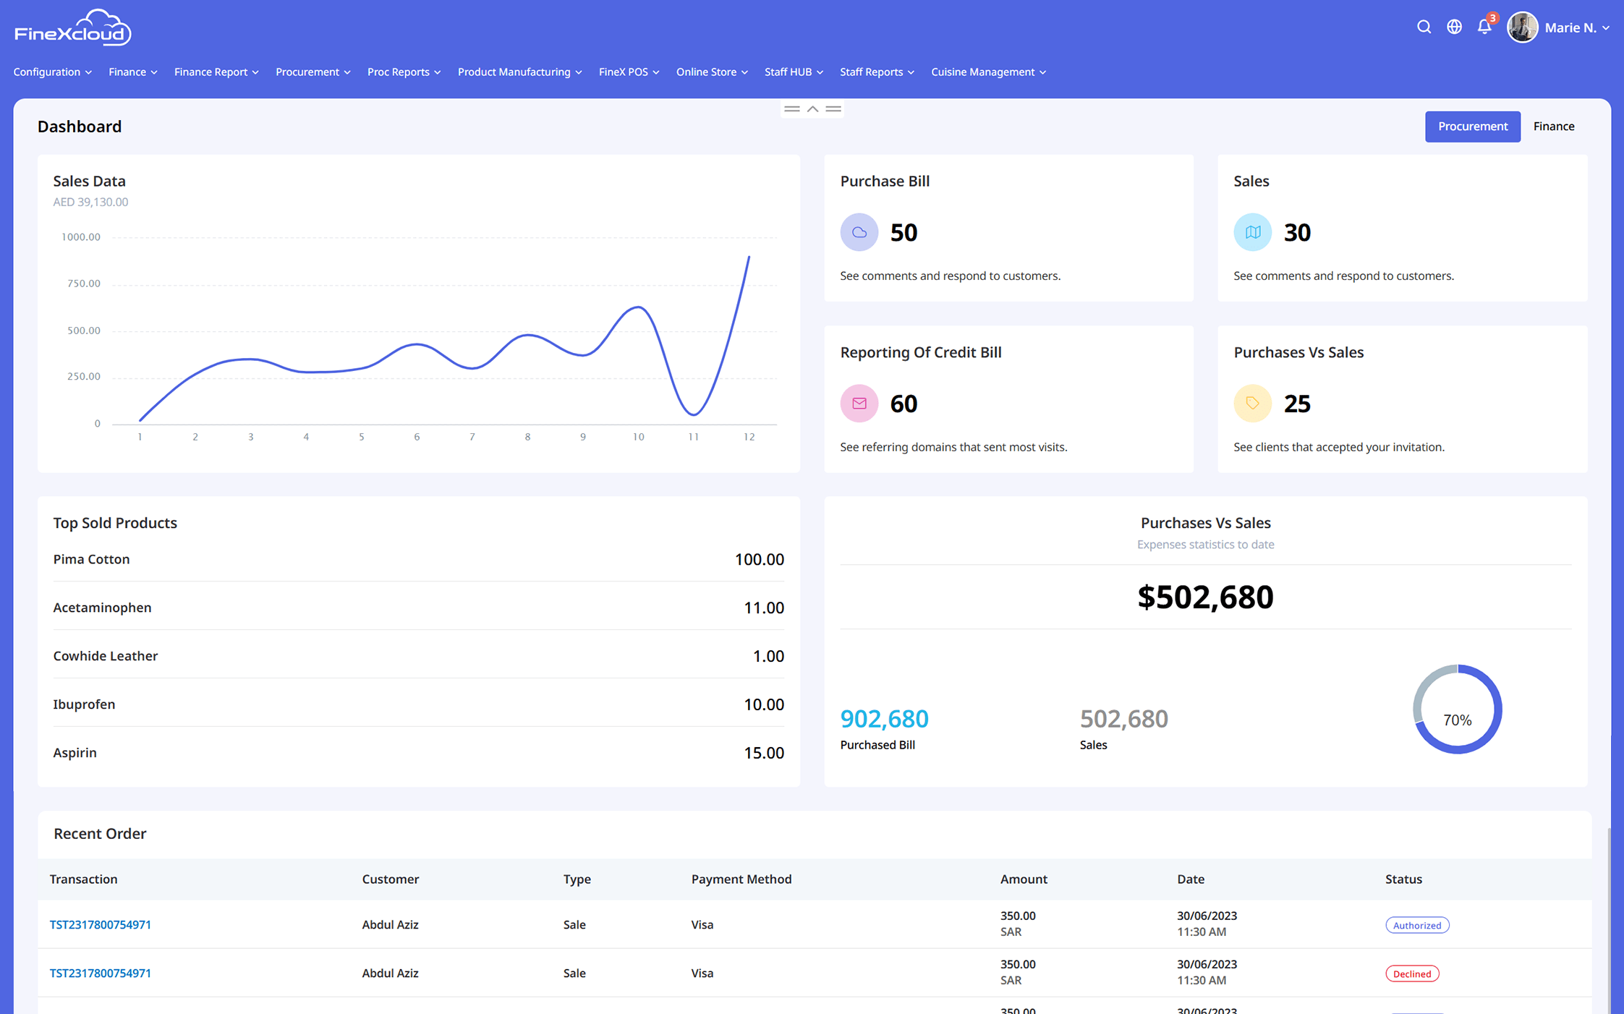The height and width of the screenshot is (1014, 1624).
Task: Click the Credit Bill envelope icon
Action: (859, 404)
